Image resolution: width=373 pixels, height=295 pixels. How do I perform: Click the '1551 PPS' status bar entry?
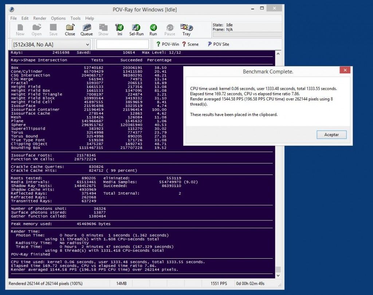coord(219,284)
